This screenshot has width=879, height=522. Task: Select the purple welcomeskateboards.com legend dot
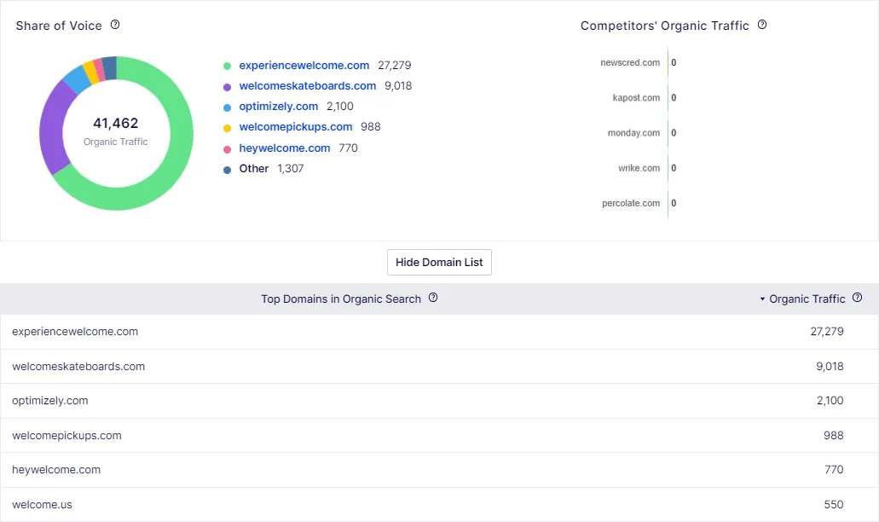click(227, 87)
